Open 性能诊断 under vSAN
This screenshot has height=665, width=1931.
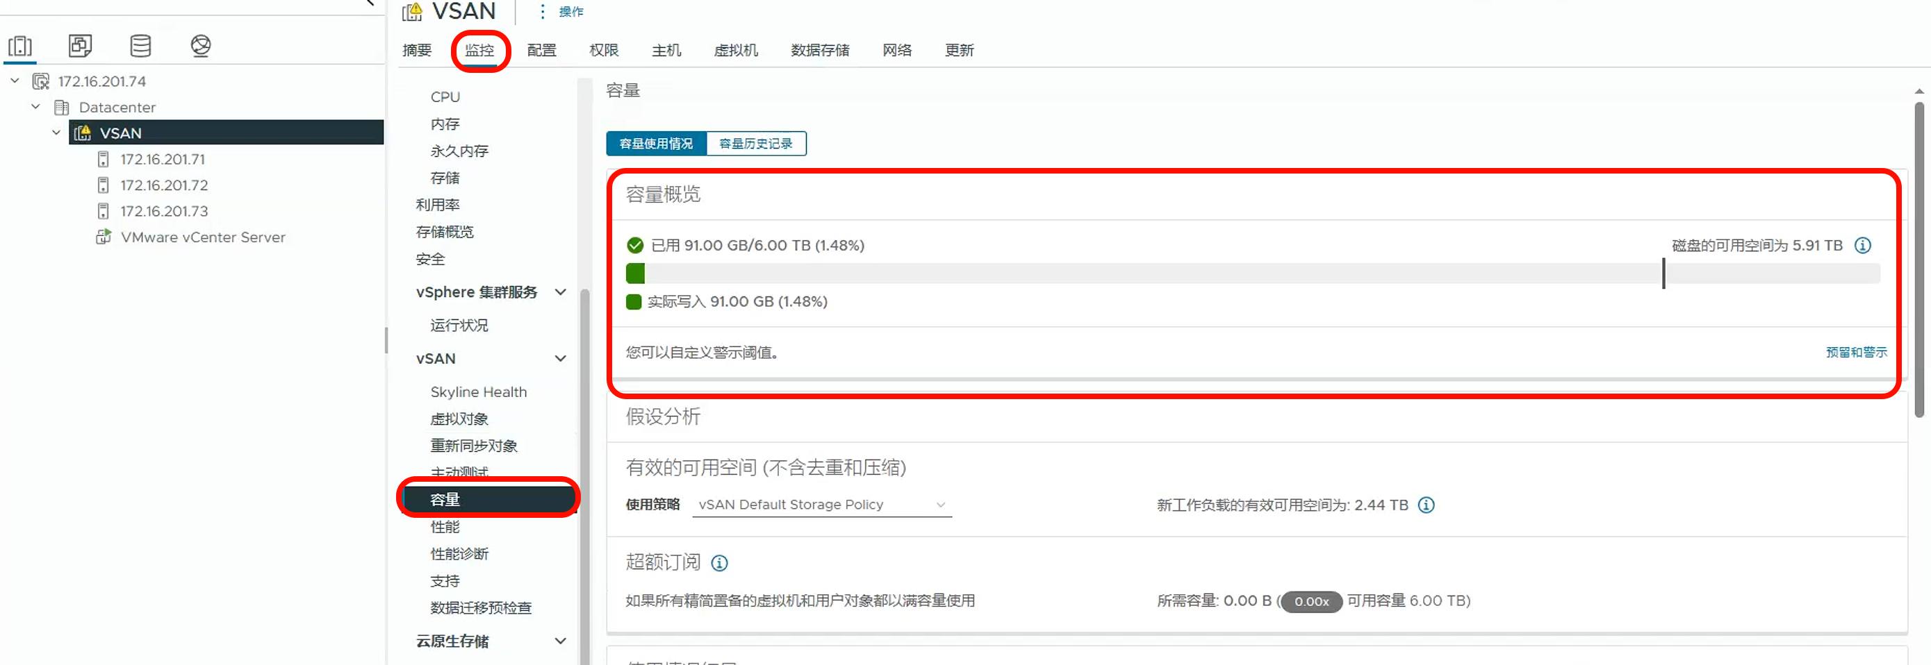tap(459, 553)
